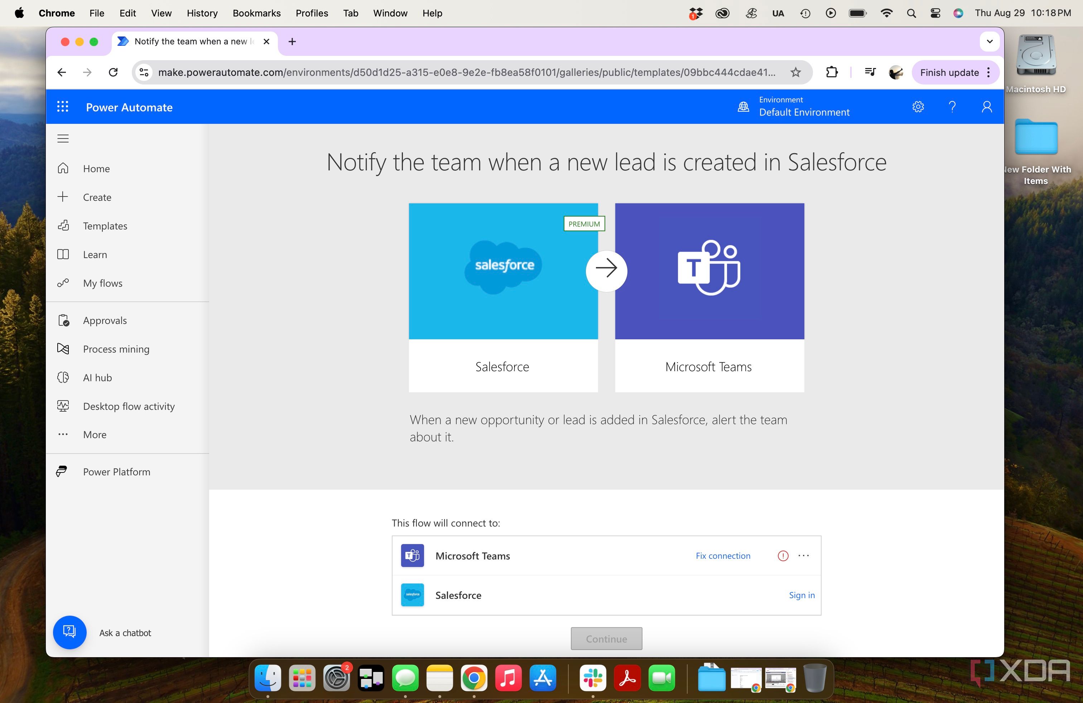This screenshot has width=1083, height=703.
Task: Open Adobe Acrobat from the Dock
Action: pyautogui.click(x=627, y=678)
